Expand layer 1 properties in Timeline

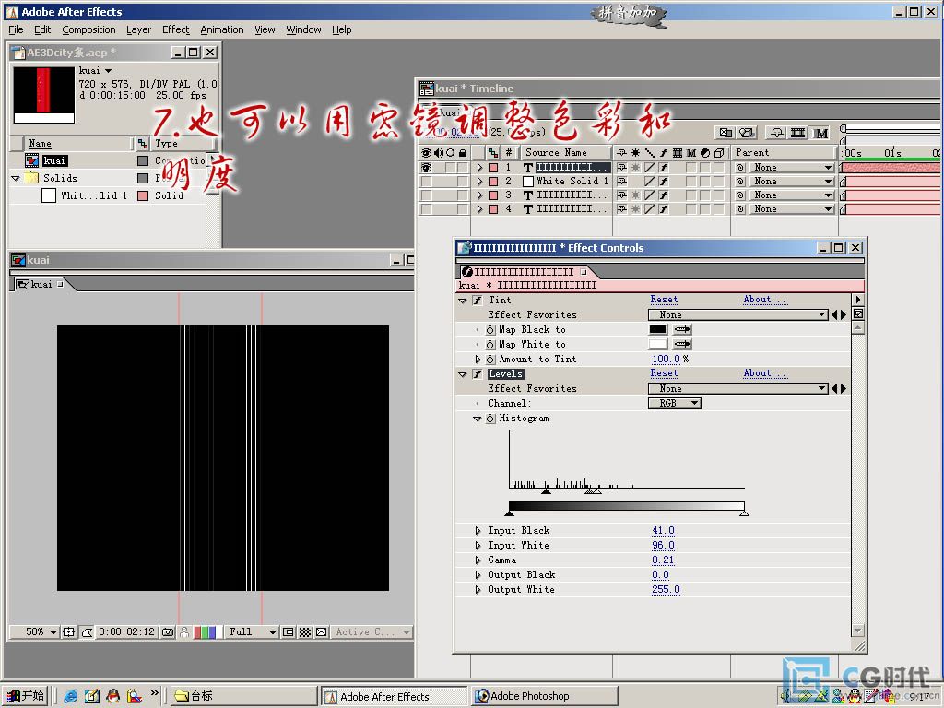click(x=479, y=168)
